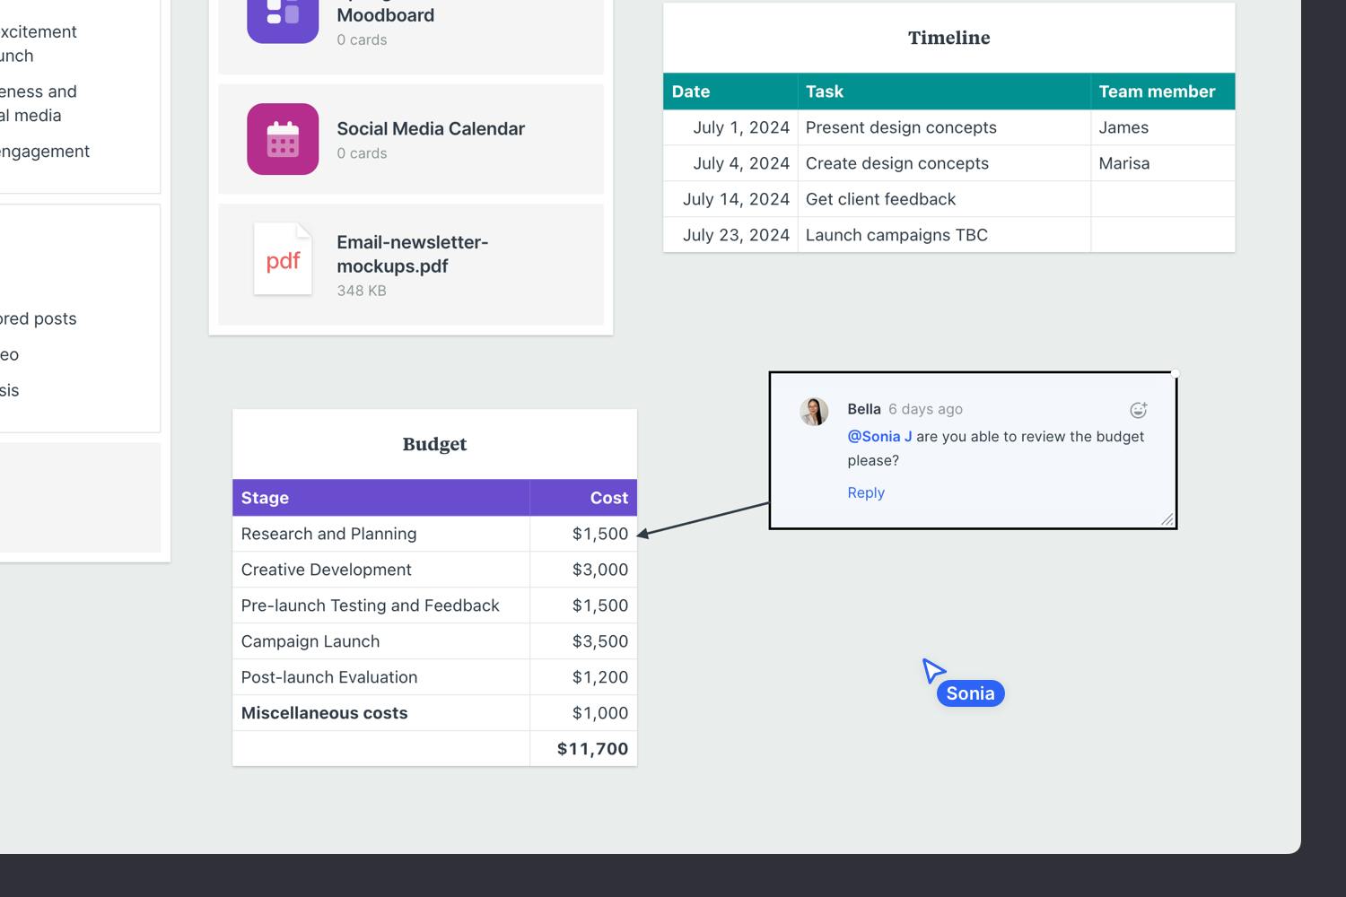The image size is (1346, 897).
Task: Click the Team member column header
Action: [x=1156, y=91]
